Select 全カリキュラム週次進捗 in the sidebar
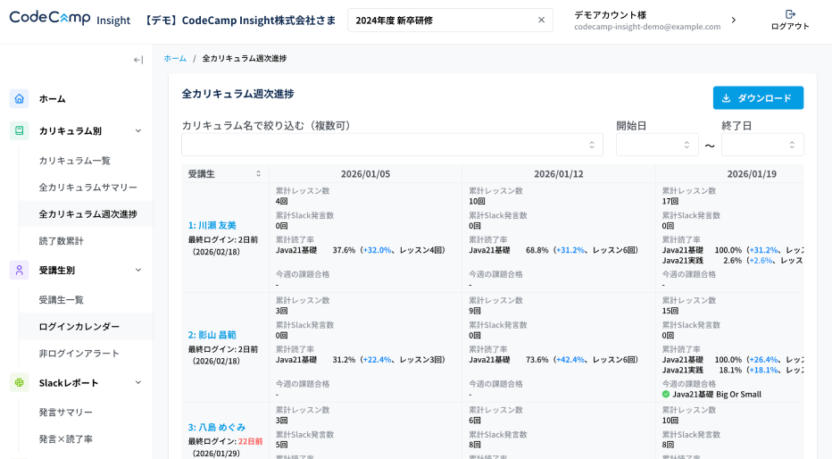The image size is (832, 459). coord(88,213)
